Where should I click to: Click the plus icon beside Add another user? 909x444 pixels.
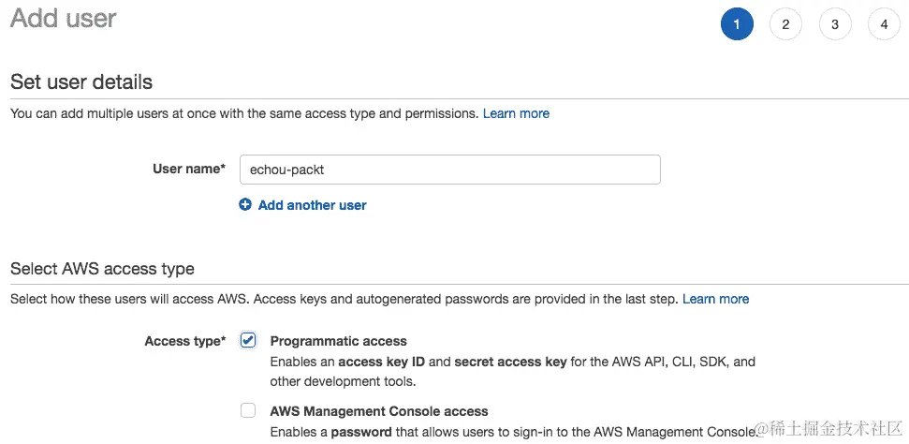[x=245, y=205]
